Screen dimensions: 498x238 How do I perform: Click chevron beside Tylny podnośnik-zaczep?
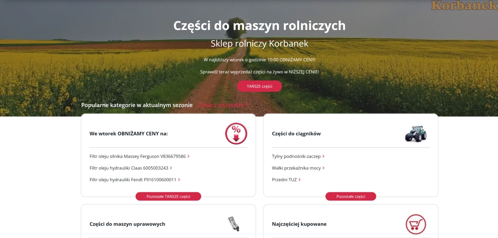coord(323,156)
